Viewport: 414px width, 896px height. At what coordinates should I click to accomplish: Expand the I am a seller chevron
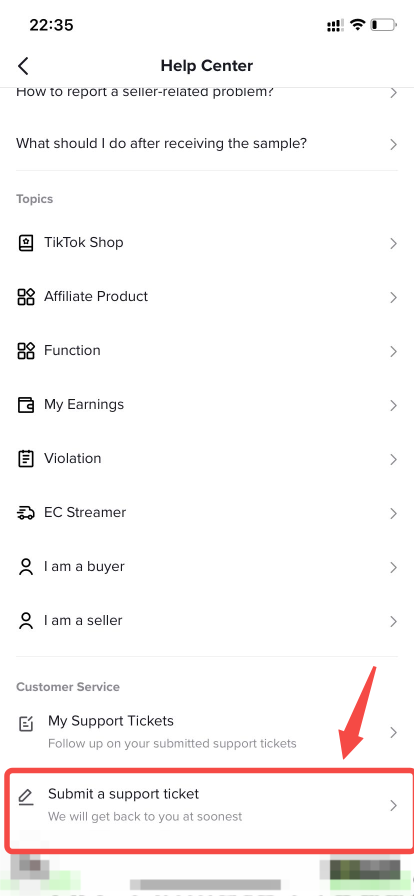coord(393,621)
